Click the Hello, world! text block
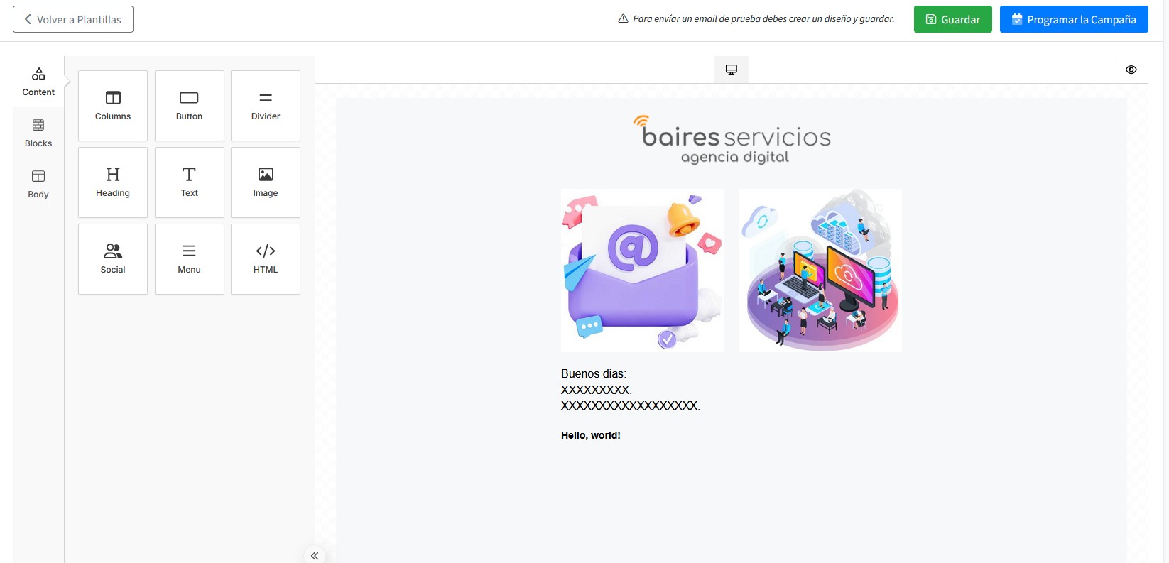1169x563 pixels. pos(591,435)
